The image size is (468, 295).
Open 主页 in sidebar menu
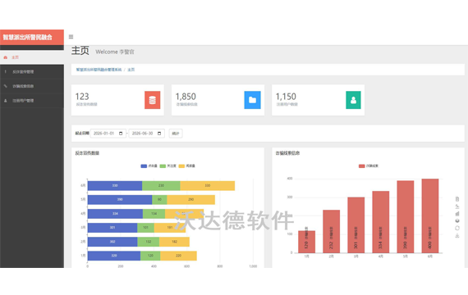click(32, 57)
